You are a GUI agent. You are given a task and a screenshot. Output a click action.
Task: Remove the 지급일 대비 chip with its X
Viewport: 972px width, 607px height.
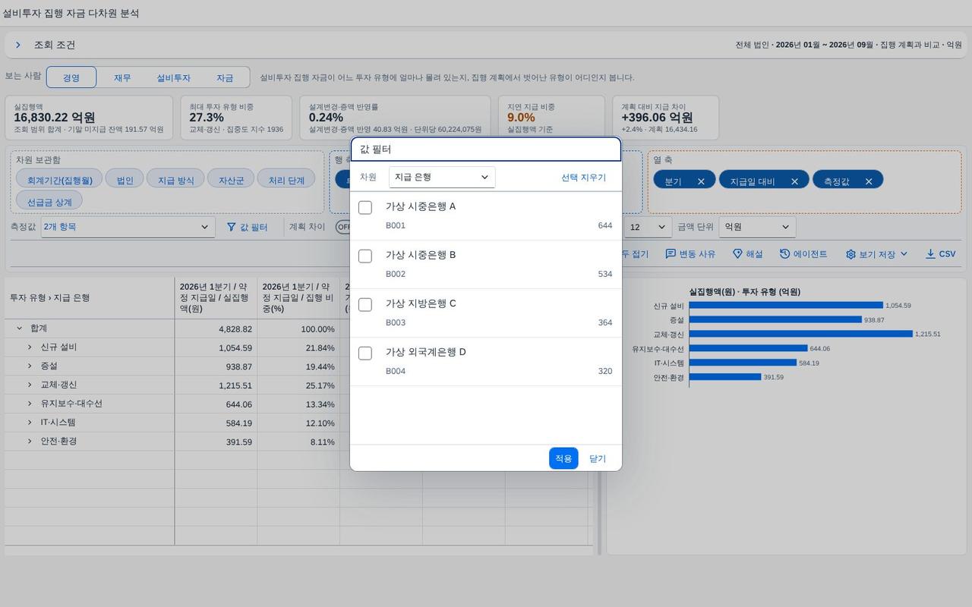[x=794, y=181]
